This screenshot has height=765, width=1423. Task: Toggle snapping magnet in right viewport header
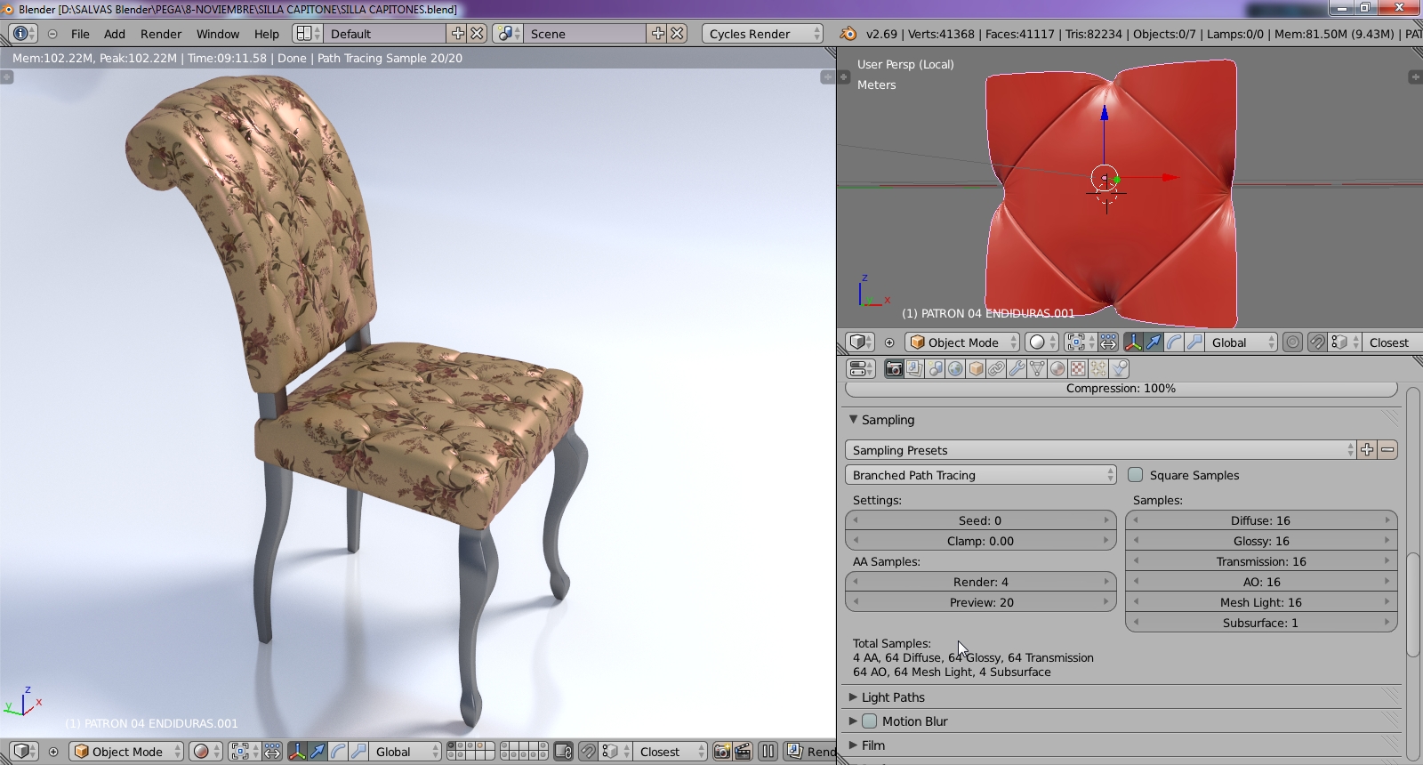(x=1317, y=342)
